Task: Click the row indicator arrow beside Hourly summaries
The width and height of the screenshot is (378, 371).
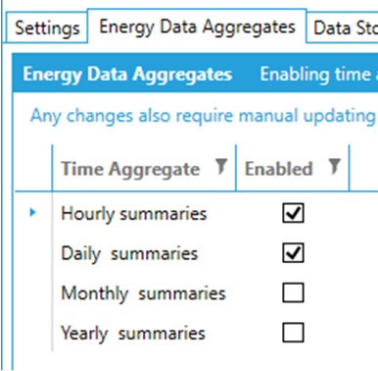Action: (32, 213)
